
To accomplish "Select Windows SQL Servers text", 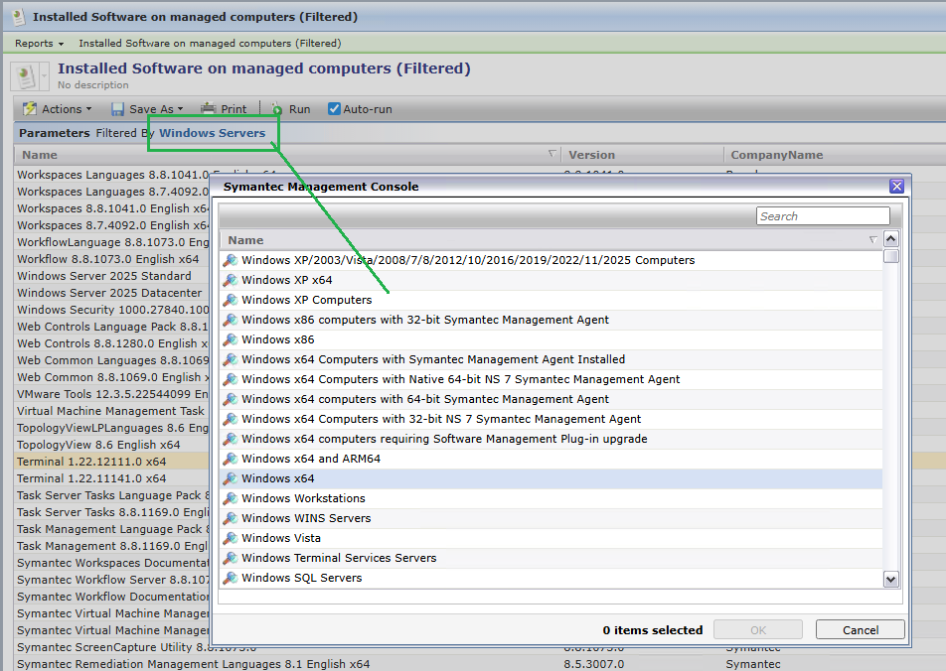I will [x=302, y=578].
